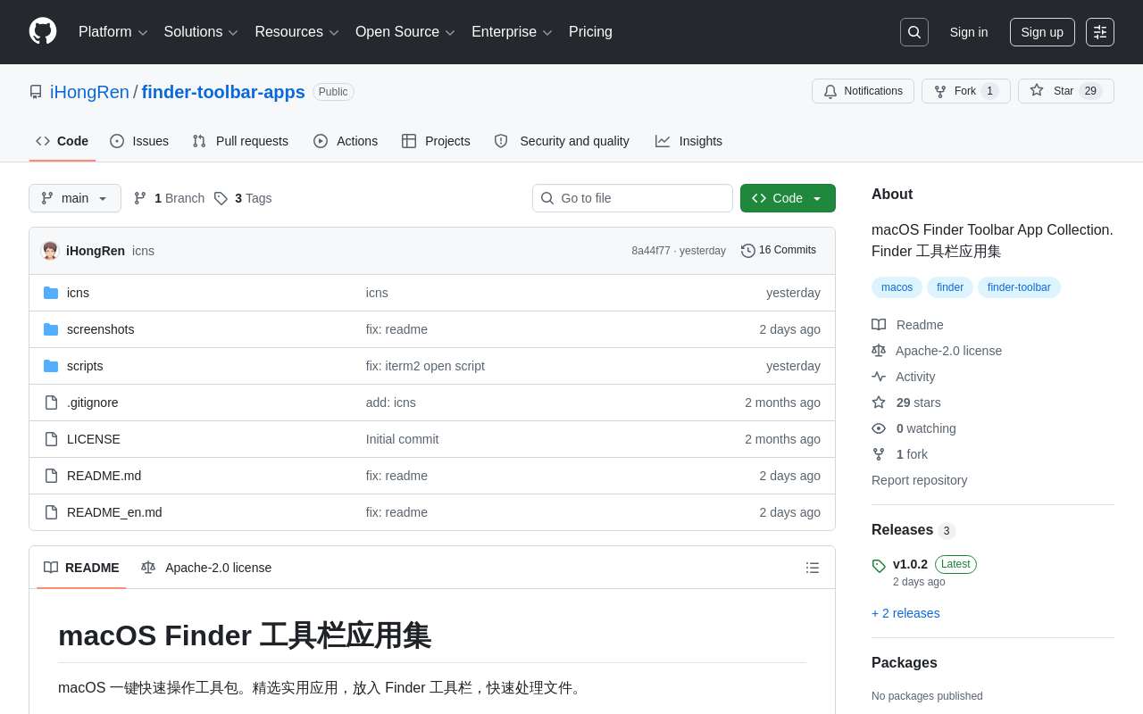Image resolution: width=1143 pixels, height=714 pixels.
Task: Click the Latest release badge on v1.0.2
Action: click(x=955, y=564)
